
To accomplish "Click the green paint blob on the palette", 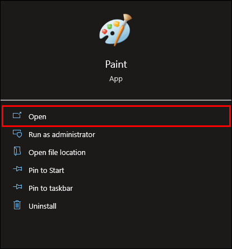I will [x=109, y=26].
